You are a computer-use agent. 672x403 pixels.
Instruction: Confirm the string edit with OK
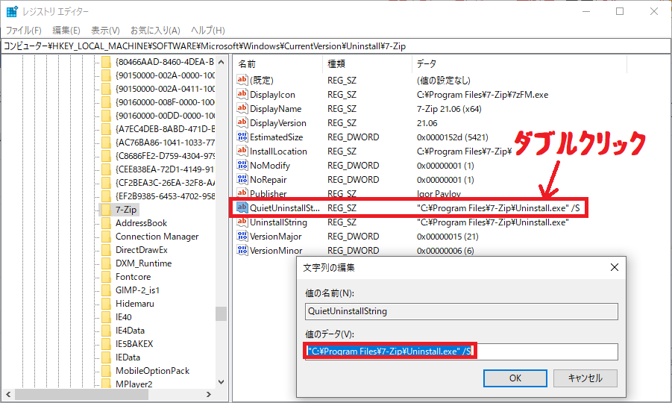(515, 378)
